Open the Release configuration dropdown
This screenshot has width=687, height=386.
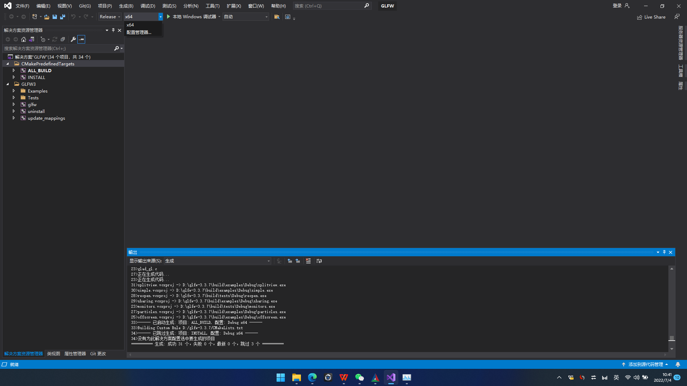(x=110, y=17)
